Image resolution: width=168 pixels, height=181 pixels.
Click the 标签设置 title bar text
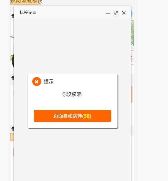[28, 13]
